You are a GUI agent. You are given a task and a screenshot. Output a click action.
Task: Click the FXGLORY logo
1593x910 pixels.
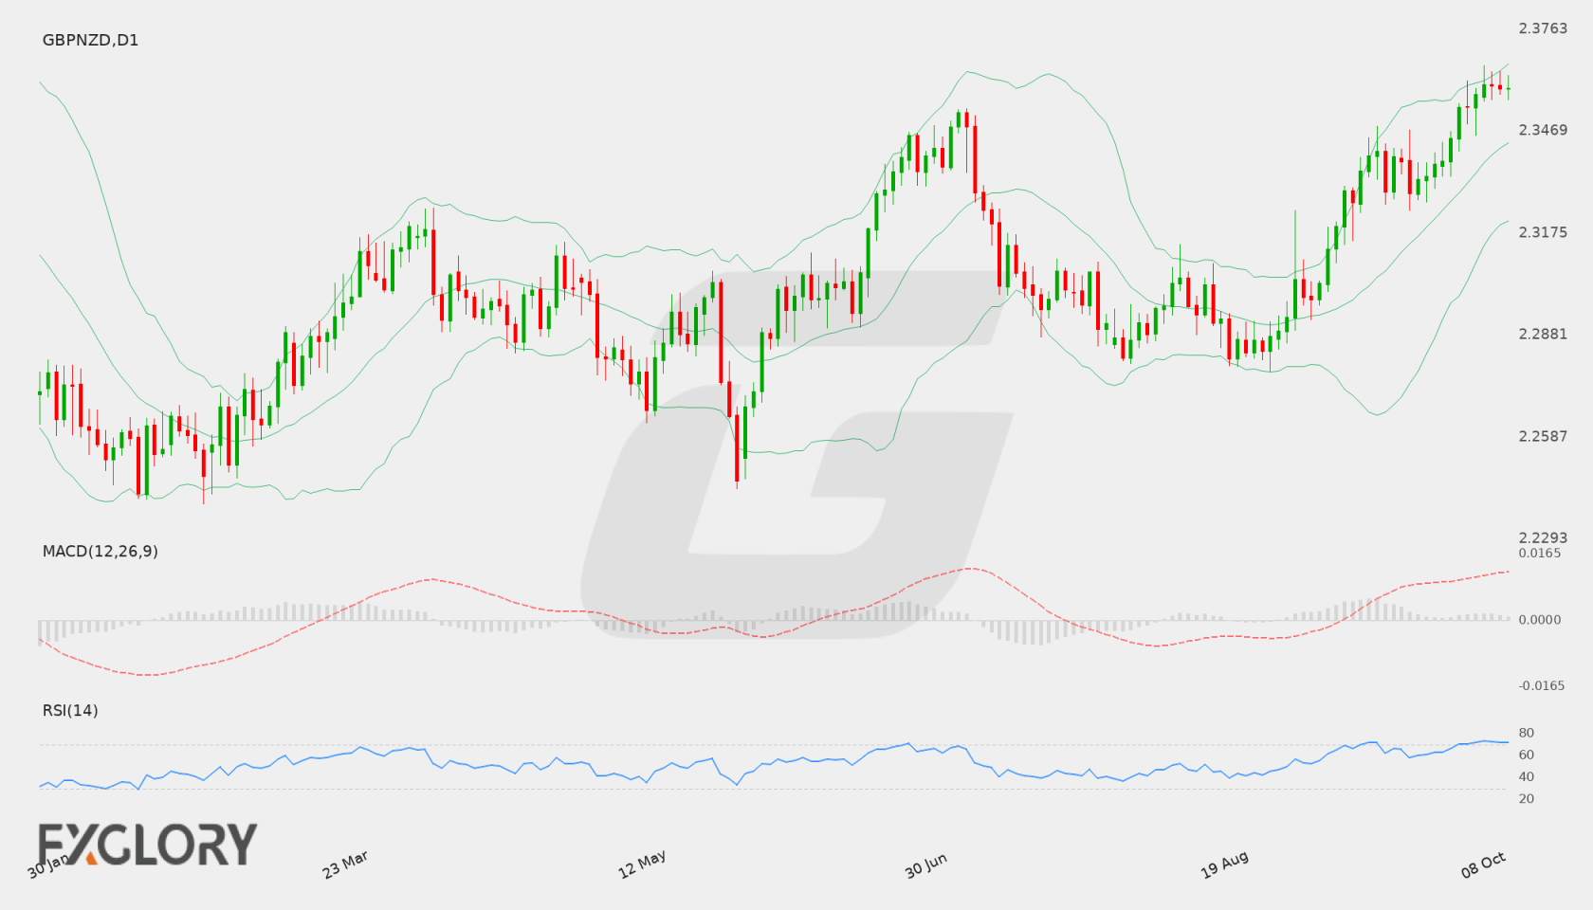point(147,844)
